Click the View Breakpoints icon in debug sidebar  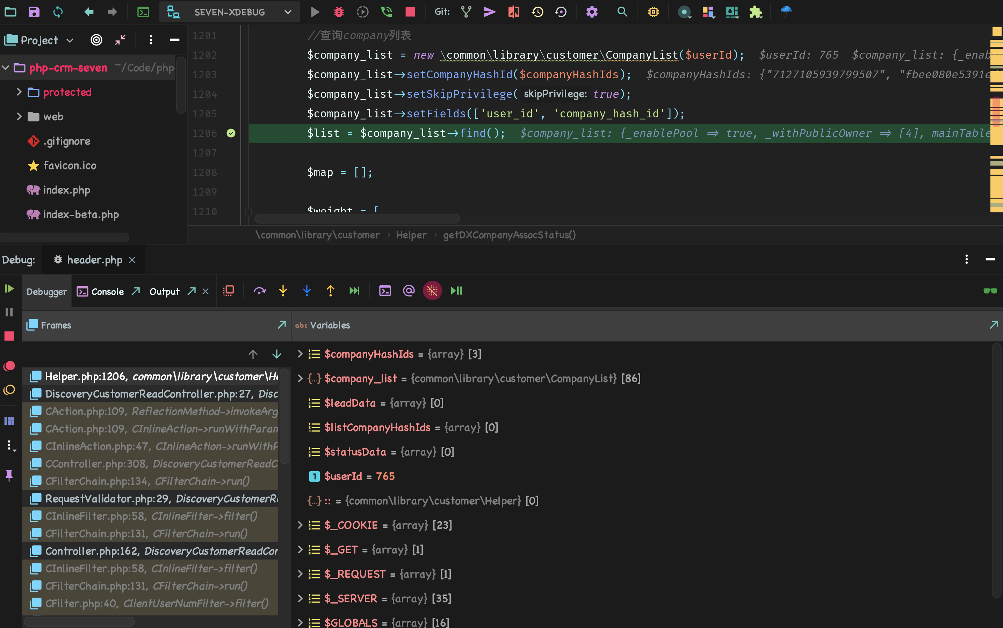pos(9,366)
